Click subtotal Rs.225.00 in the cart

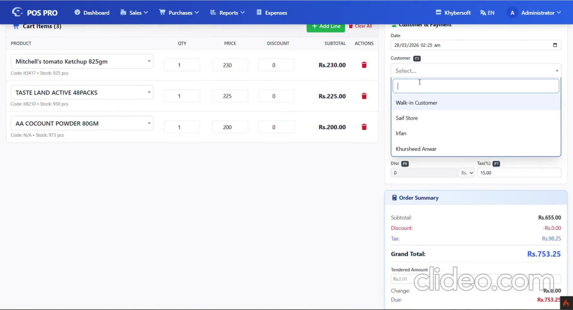[x=332, y=96]
